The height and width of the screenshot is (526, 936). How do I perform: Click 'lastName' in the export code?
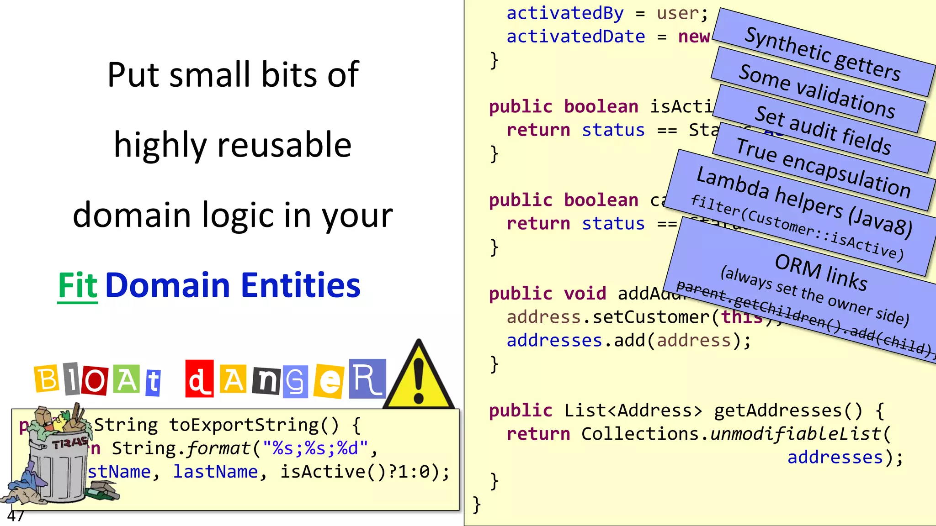(x=215, y=472)
